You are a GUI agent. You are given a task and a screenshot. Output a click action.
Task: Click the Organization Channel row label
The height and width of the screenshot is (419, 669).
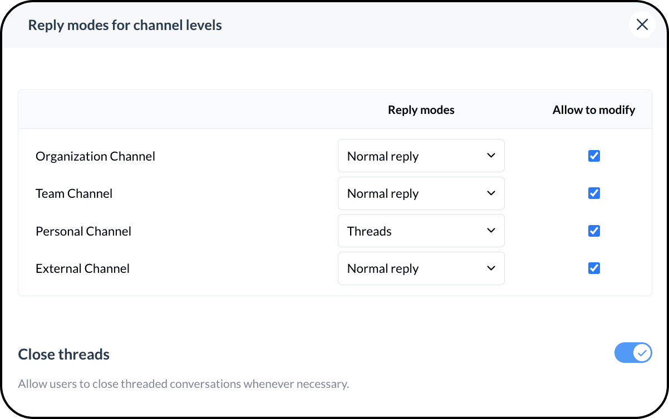coord(95,156)
